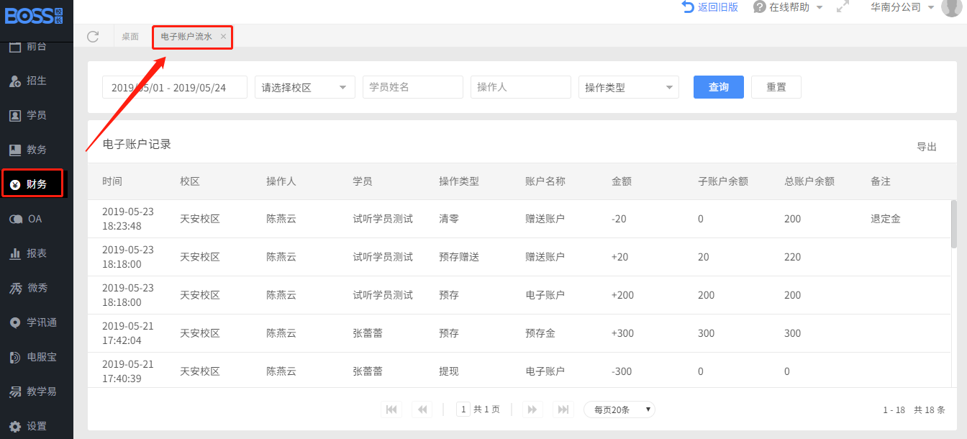Click the 金额 column header

(622, 181)
